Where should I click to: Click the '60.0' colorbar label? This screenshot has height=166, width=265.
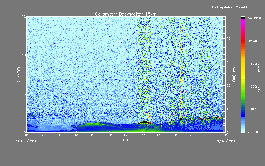[253, 109]
